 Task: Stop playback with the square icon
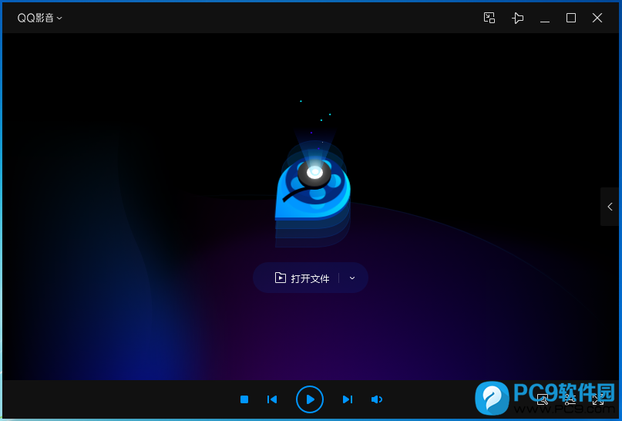click(x=244, y=399)
